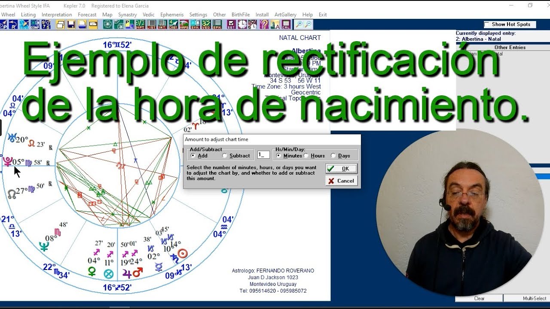Enable the Show Hot Spots checkbox
The image size is (550, 309).
coord(487,24)
